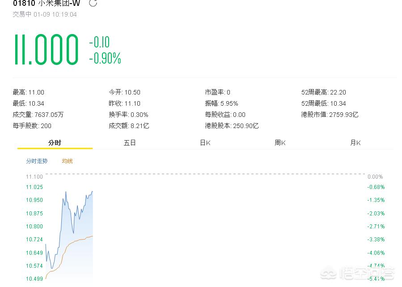Click the 52周最低: 10.34 entry
This screenshot has height=287, width=402.
(x=324, y=103)
